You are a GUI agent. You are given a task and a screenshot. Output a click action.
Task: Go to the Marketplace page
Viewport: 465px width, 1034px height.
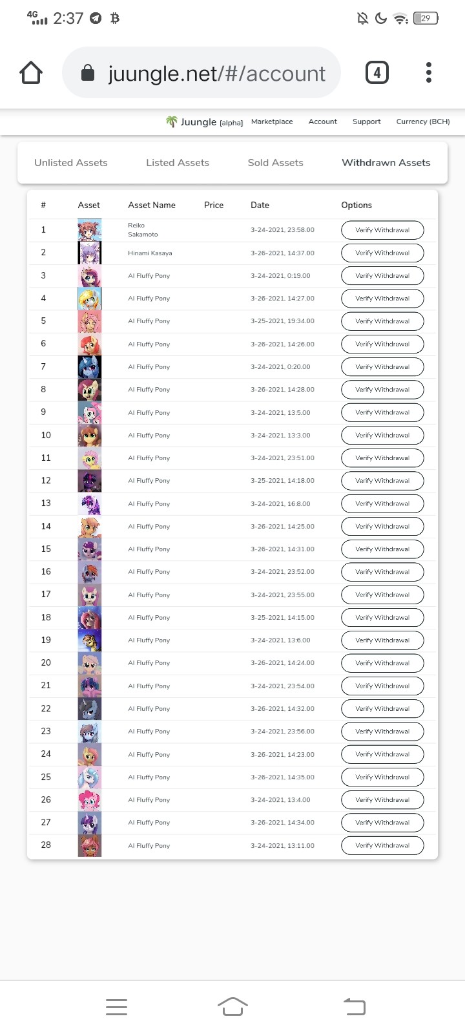pos(272,121)
